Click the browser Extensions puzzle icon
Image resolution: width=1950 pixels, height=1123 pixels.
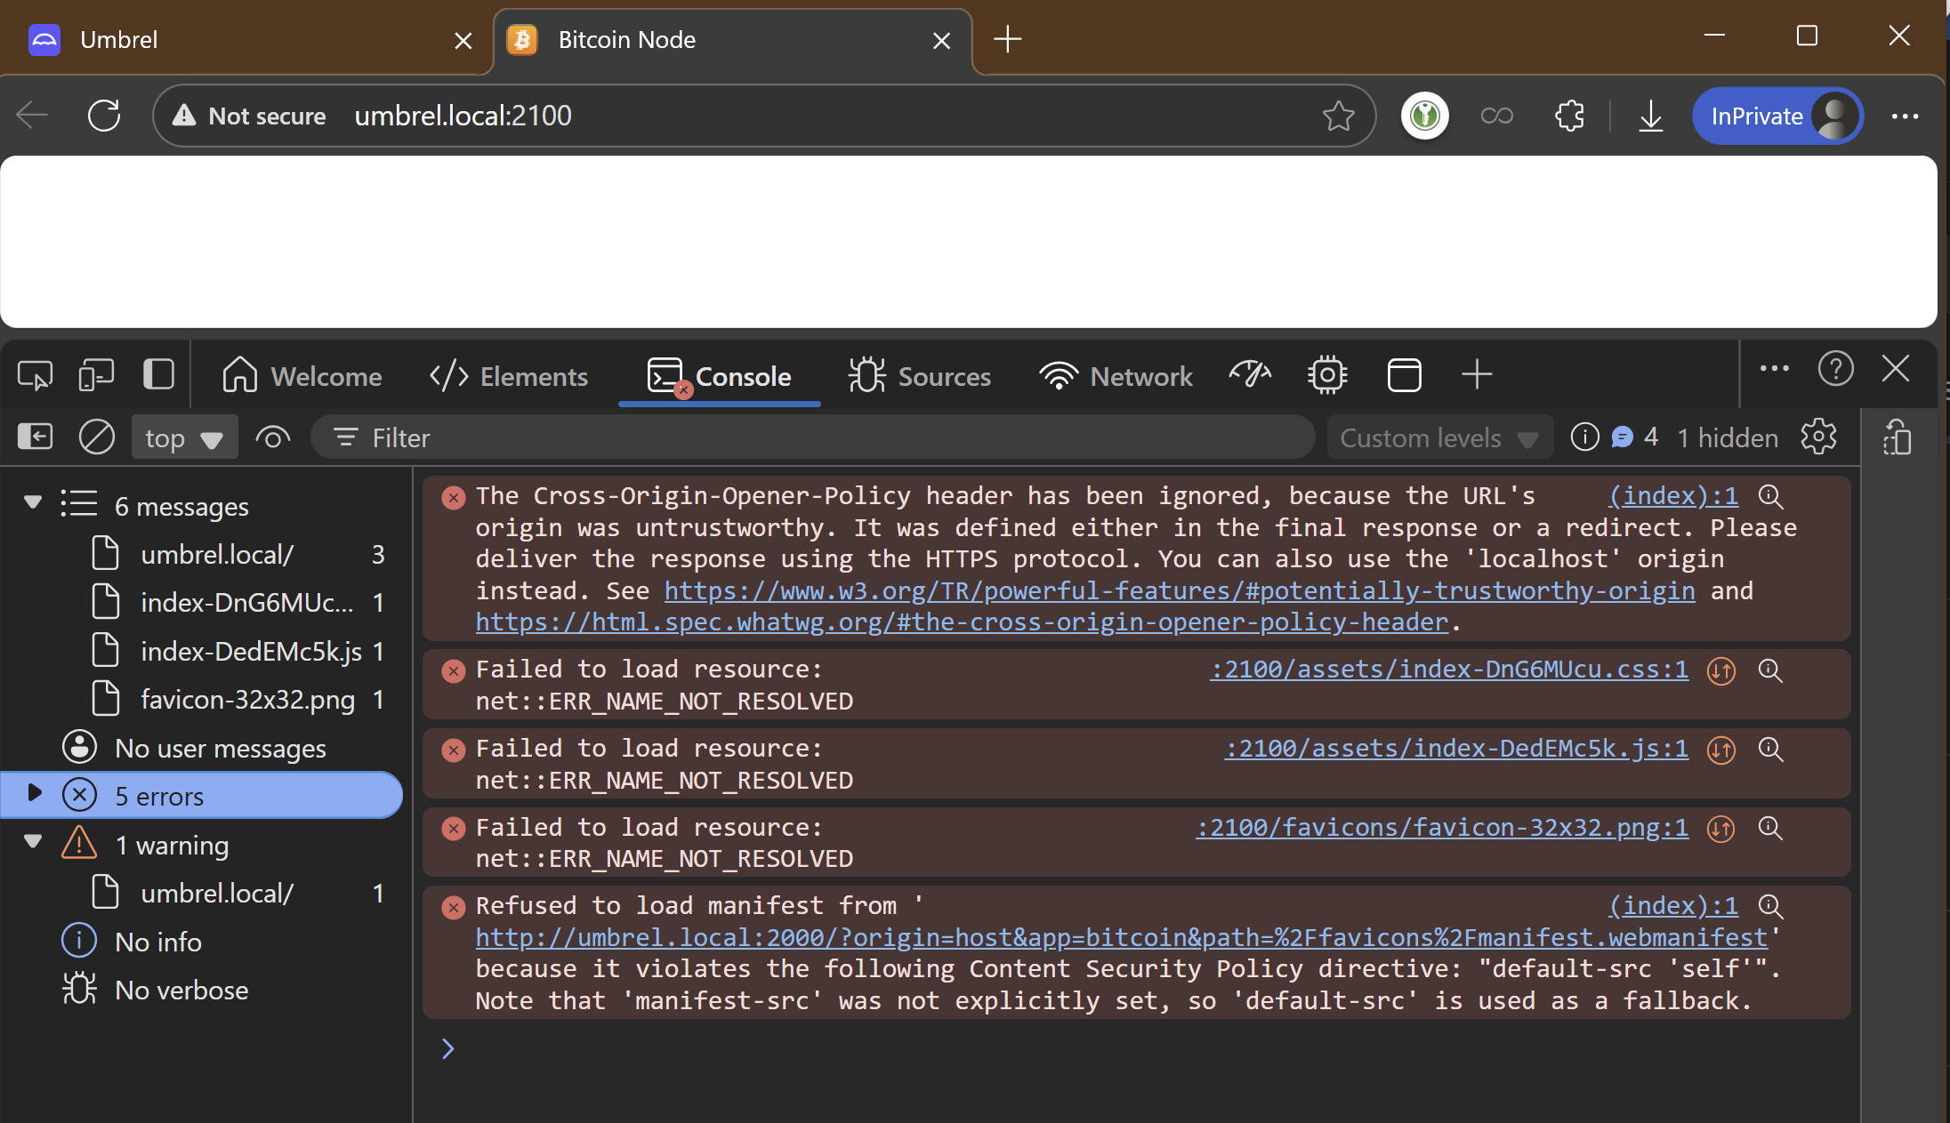pos(1569,116)
